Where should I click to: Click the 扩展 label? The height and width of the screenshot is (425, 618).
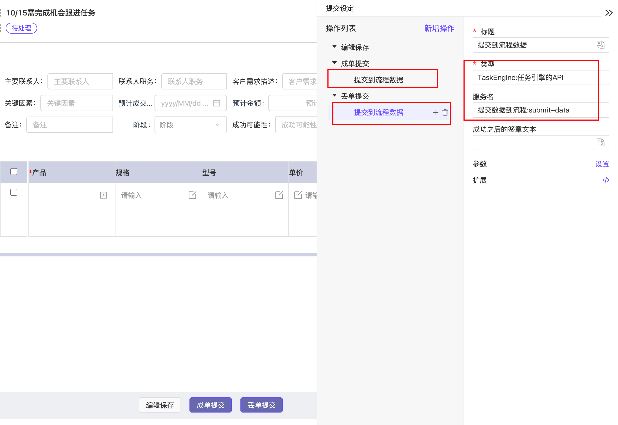(480, 180)
